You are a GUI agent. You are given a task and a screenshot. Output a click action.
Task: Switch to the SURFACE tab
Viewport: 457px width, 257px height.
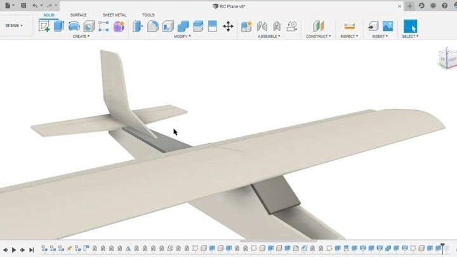point(79,15)
